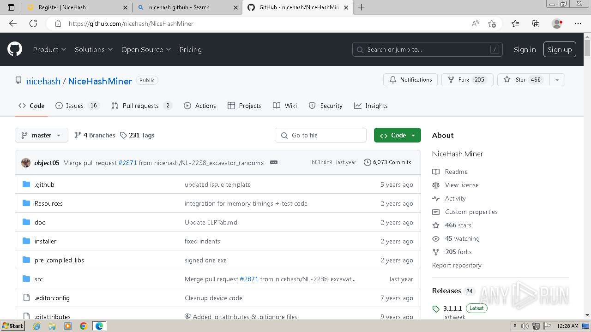Open green Code dropdown button
Viewport: 591px width, 332px height.
398,135
